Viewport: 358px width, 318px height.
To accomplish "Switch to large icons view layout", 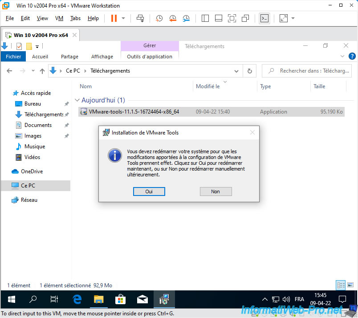I will [x=350, y=285].
